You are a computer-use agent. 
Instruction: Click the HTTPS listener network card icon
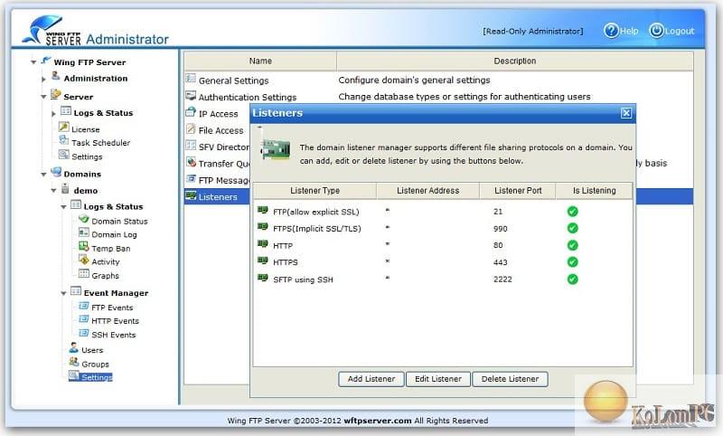[x=263, y=261]
